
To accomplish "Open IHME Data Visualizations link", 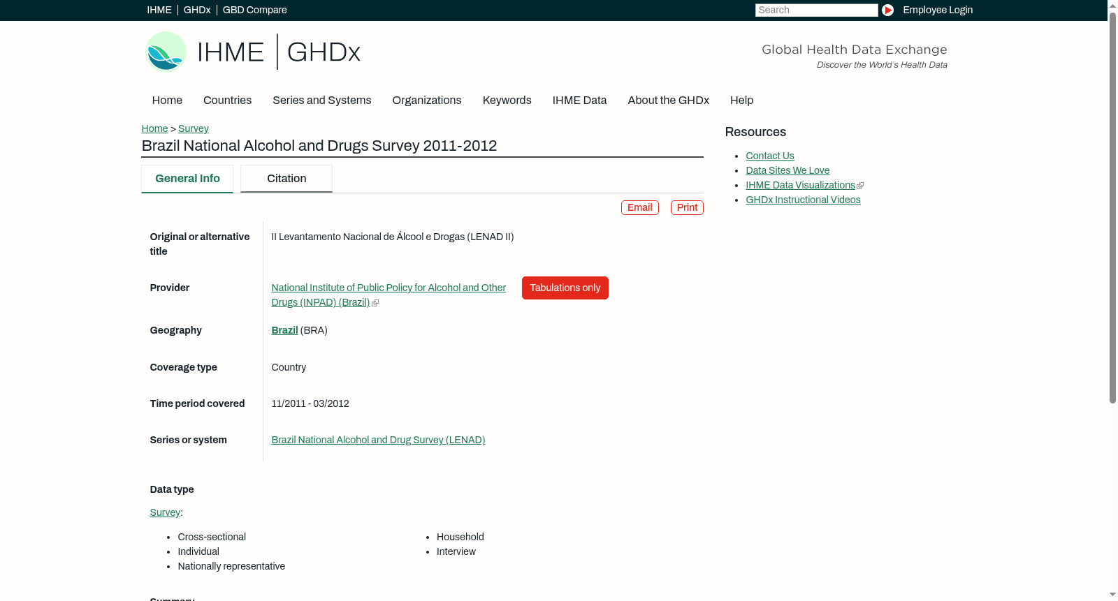I will (x=800, y=185).
